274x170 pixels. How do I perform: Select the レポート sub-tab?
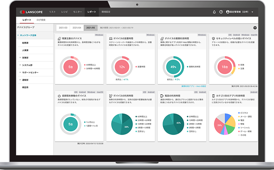pyautogui.click(x=27, y=20)
